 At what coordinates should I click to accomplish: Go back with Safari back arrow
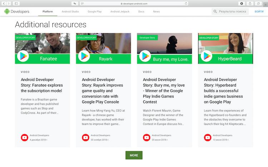pyautogui.click(x=4, y=4)
